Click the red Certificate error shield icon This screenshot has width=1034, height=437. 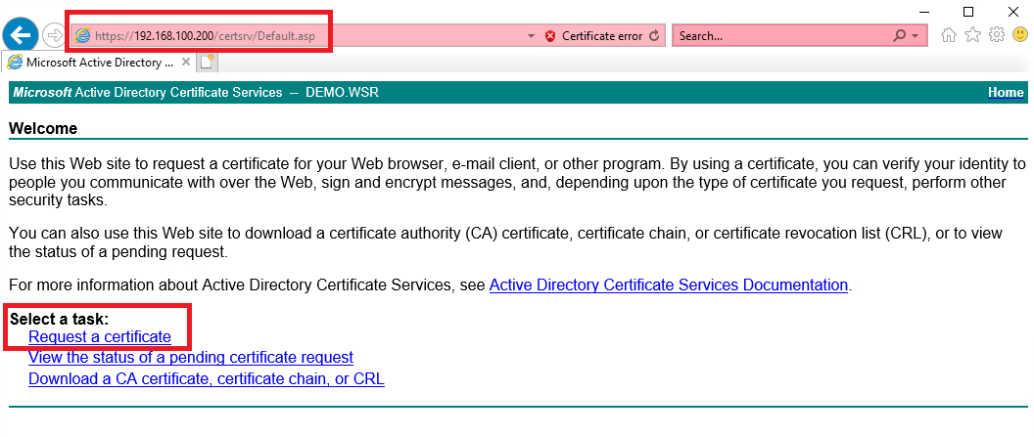pyautogui.click(x=550, y=36)
